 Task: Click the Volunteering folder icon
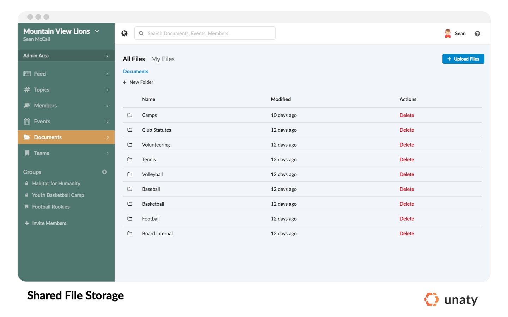point(130,145)
